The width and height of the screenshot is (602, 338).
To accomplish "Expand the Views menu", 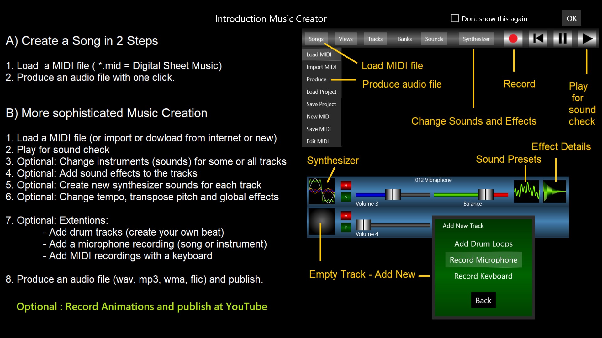I will pos(346,39).
